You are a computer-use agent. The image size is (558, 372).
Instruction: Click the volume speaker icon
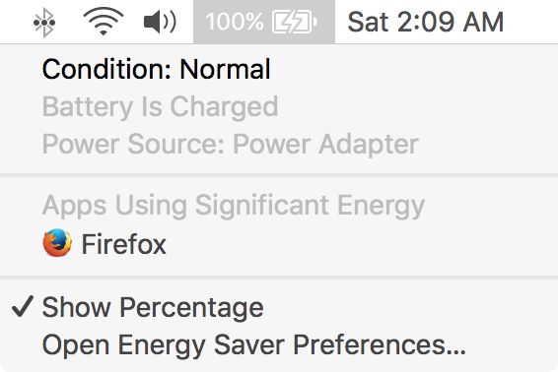coord(160,22)
